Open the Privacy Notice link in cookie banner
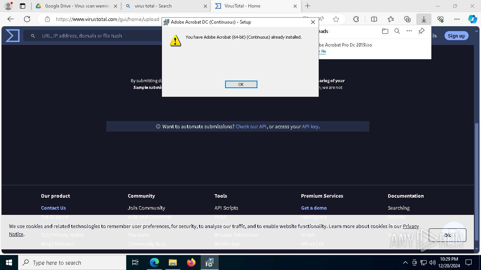481x270 pixels. [x=411, y=226]
